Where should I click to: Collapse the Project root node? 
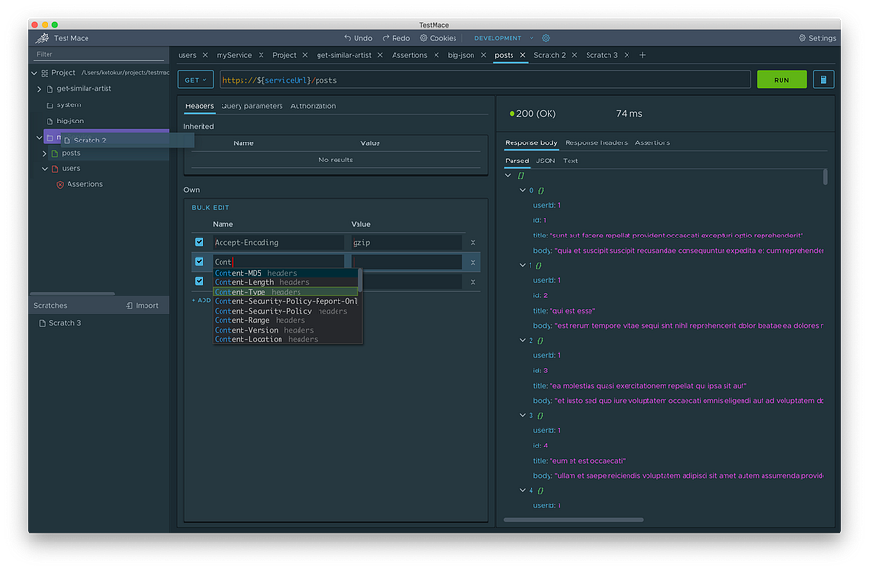[34, 73]
